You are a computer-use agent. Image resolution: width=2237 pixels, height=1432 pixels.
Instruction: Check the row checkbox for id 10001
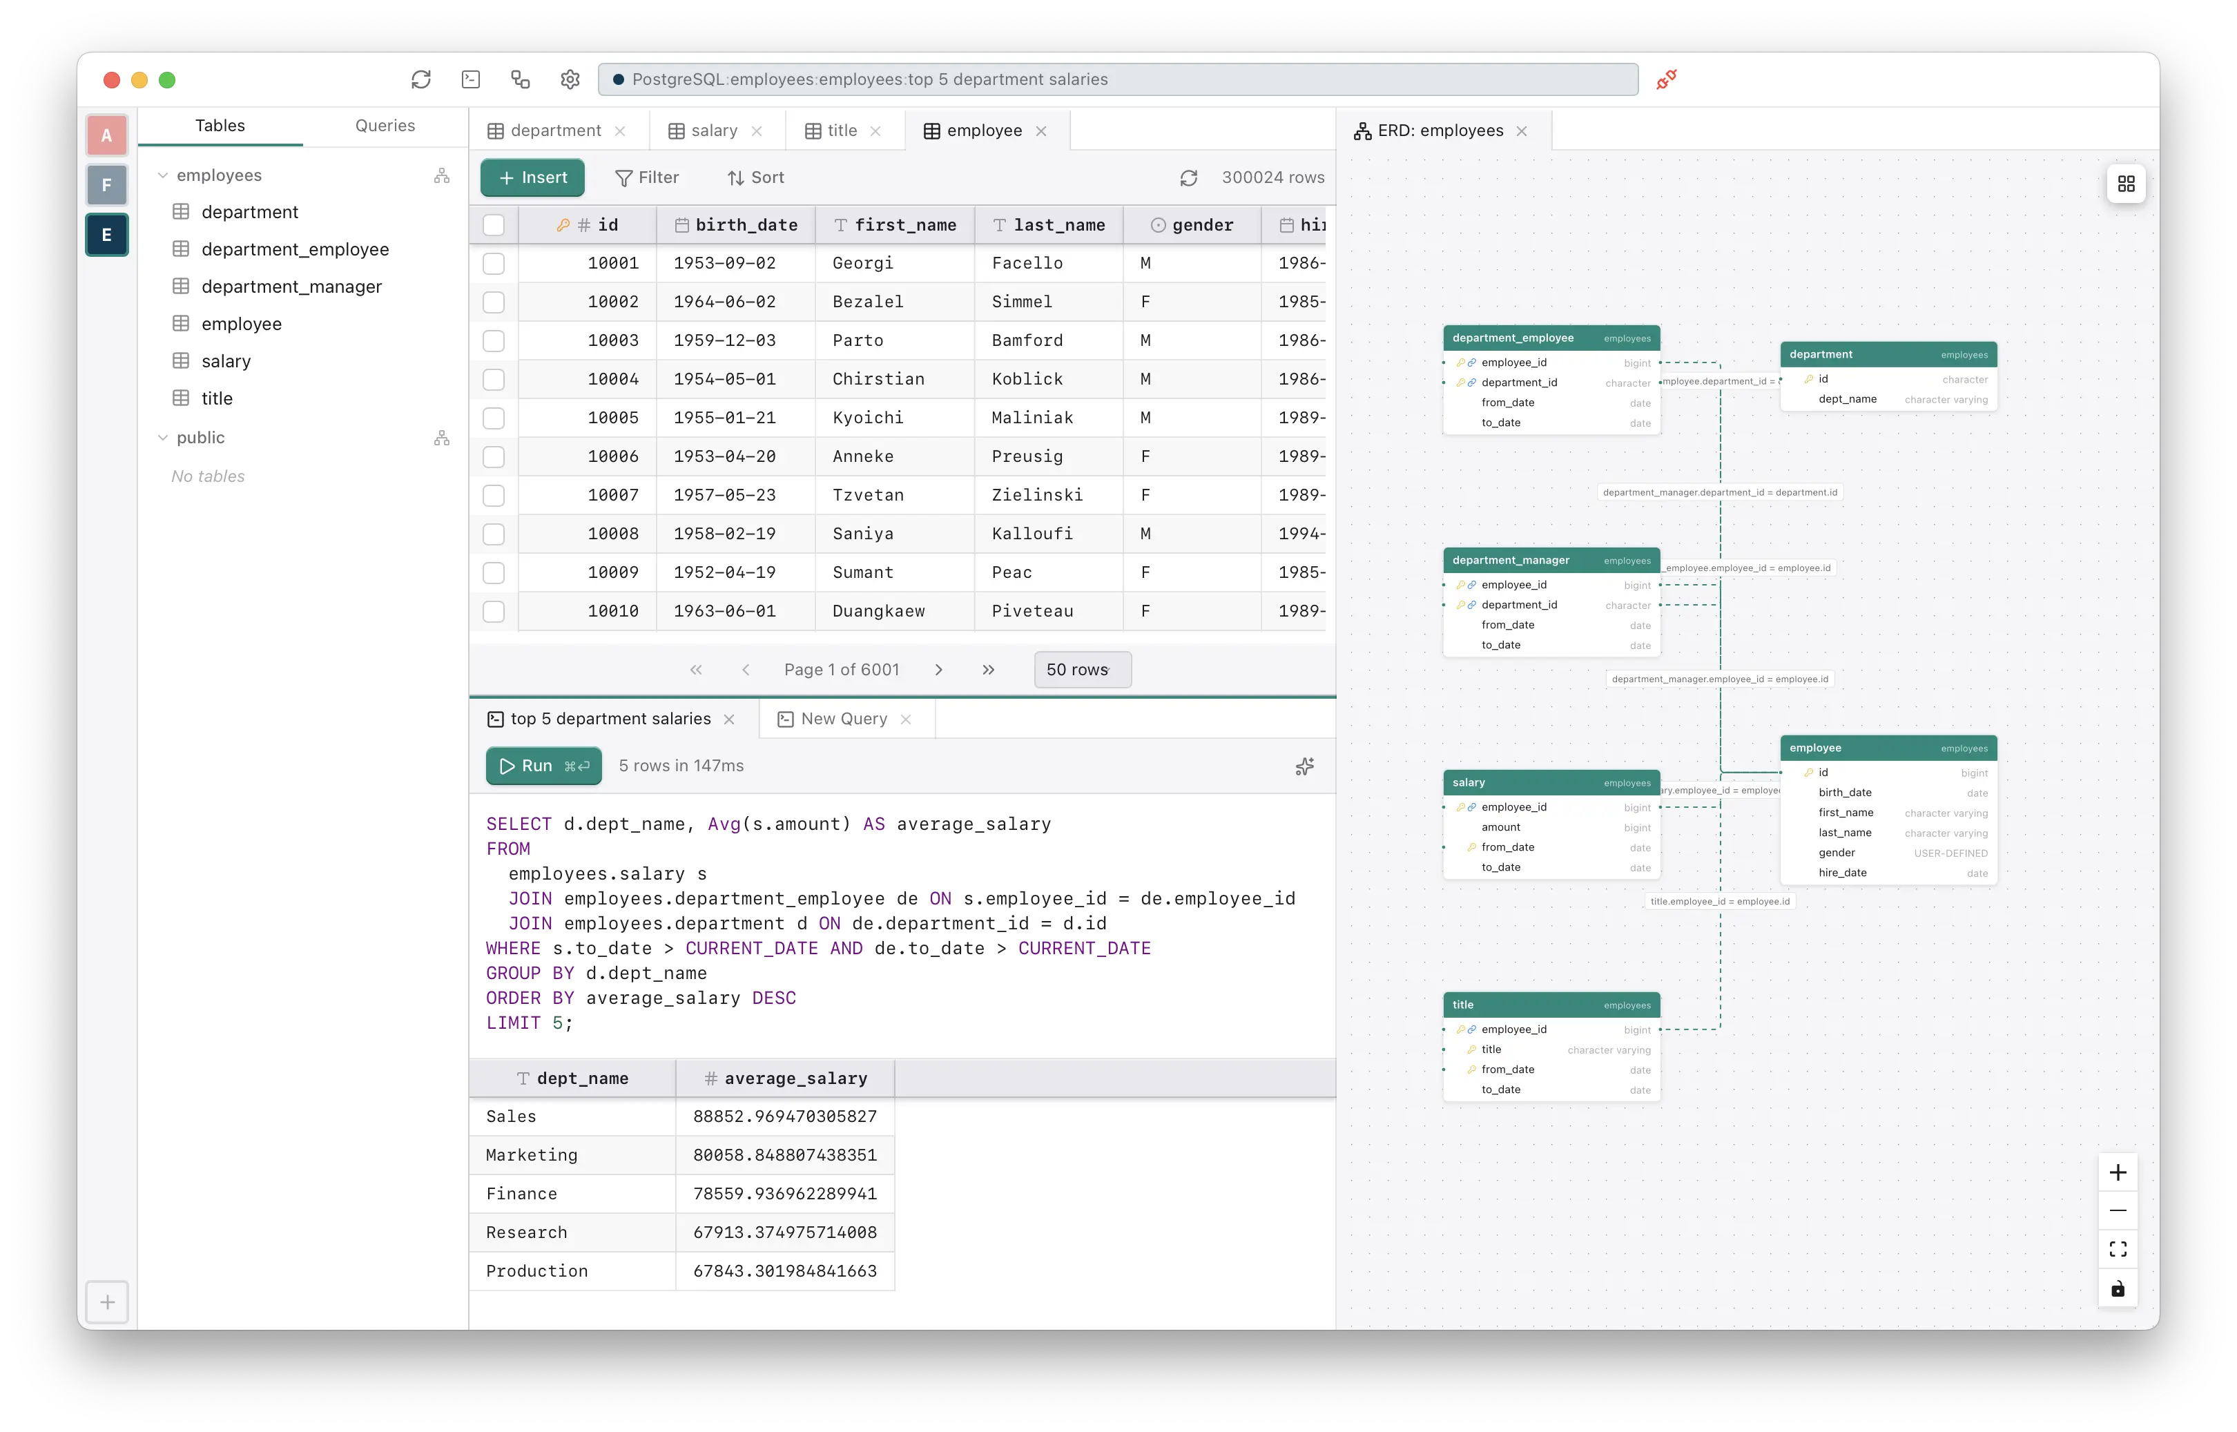point(494,264)
